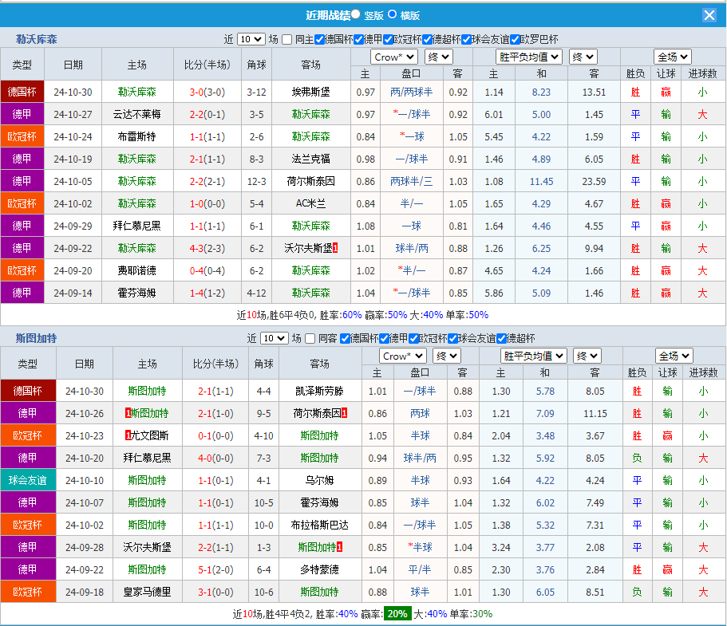The height and width of the screenshot is (626, 727).
Task: Click the AC米兰 team name
Action: coord(310,203)
